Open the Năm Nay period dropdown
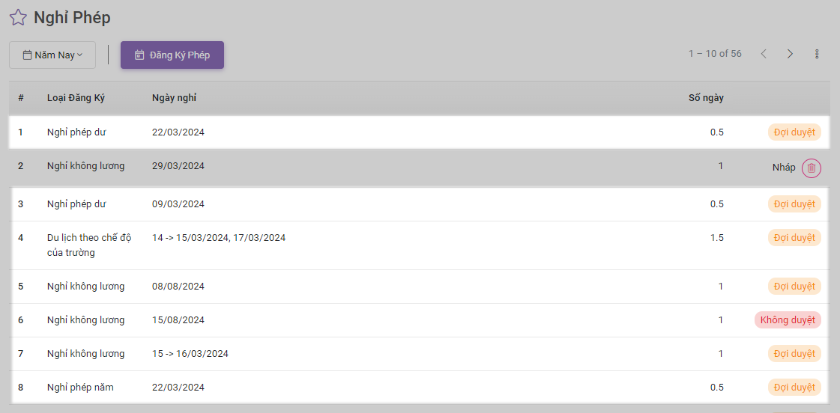 coord(52,55)
